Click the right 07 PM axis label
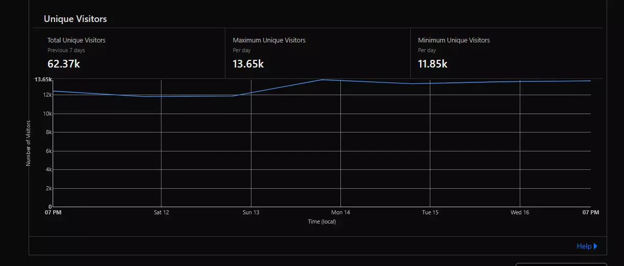 coord(591,212)
